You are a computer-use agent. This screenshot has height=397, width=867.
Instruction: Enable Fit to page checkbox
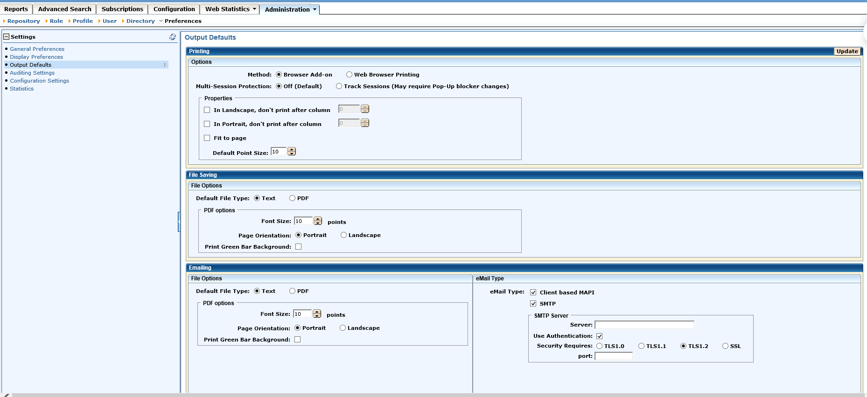pyautogui.click(x=207, y=138)
